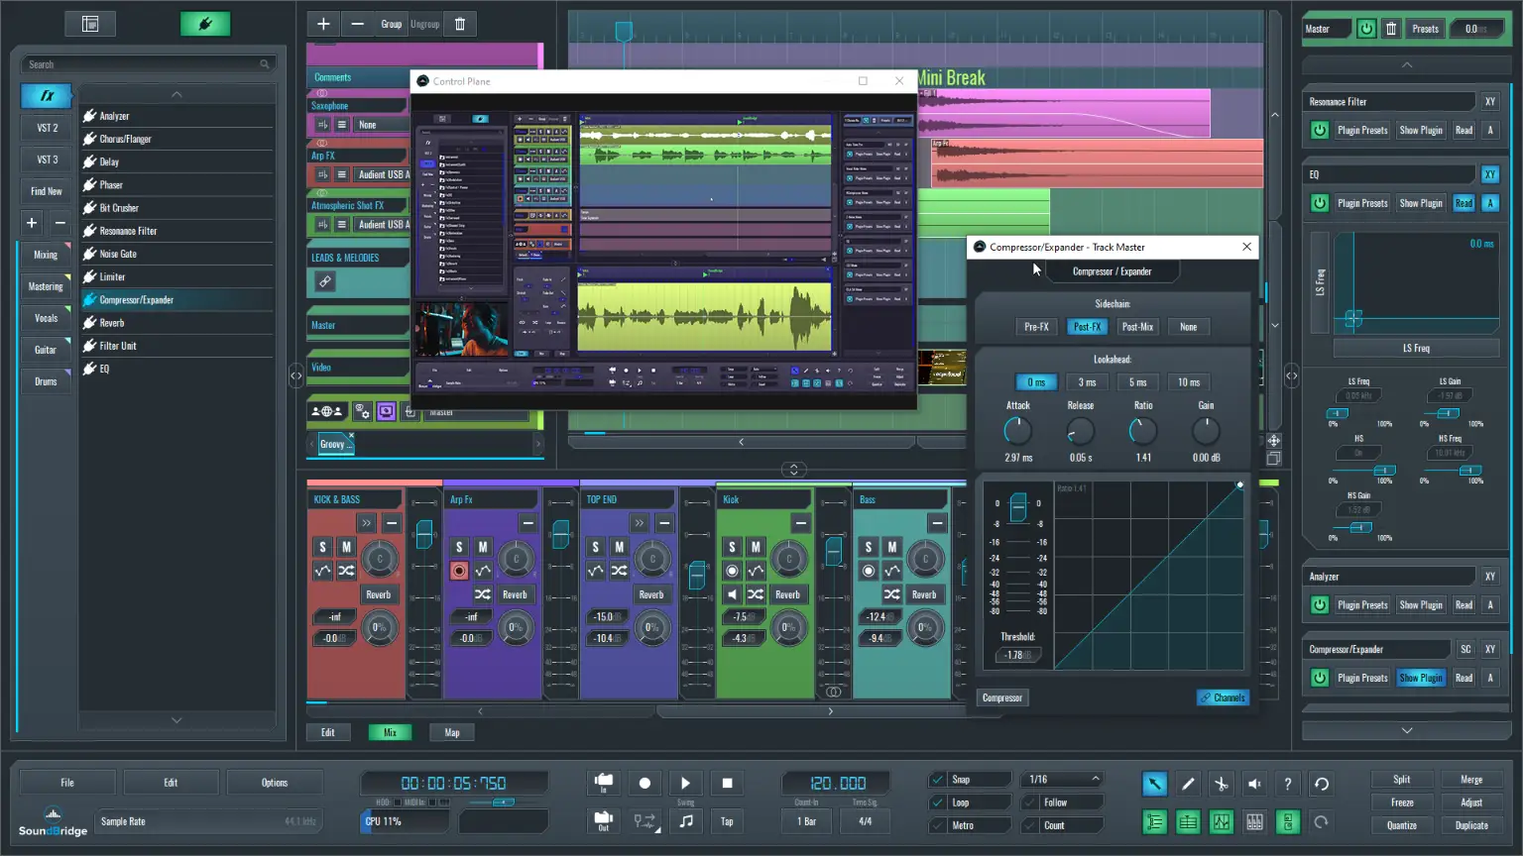Toggle the Master power icon

[x=1366, y=29]
